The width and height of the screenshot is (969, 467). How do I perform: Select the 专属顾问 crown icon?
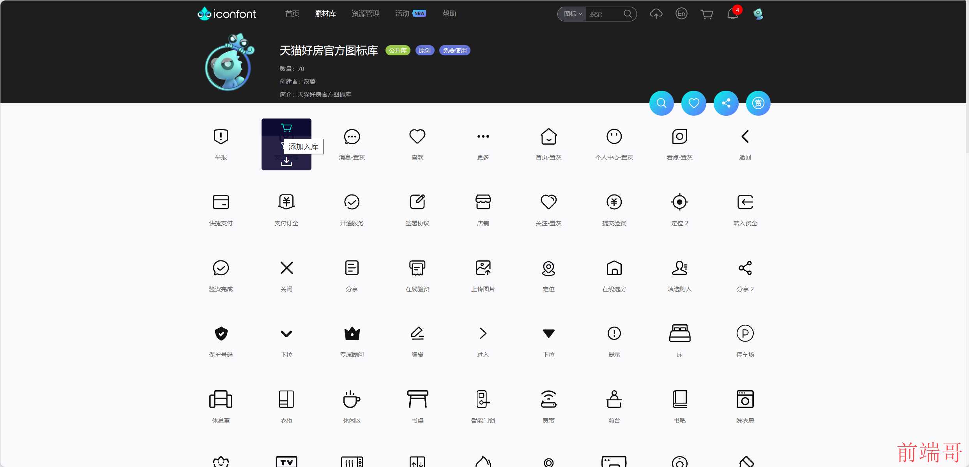tap(352, 333)
